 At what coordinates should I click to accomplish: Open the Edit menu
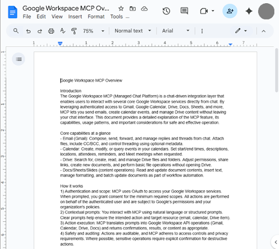point(41,17)
